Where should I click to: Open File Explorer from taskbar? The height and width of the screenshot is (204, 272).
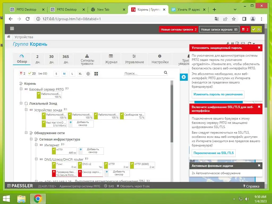pyautogui.click(x=22, y=199)
